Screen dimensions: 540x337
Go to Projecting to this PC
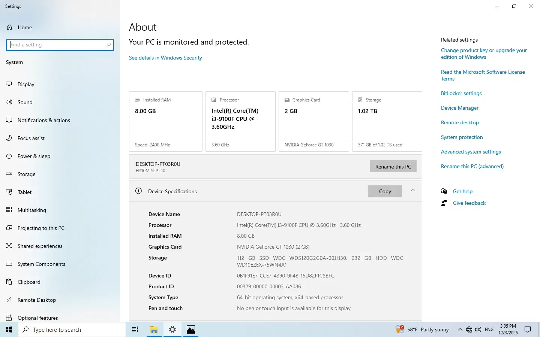click(x=41, y=228)
